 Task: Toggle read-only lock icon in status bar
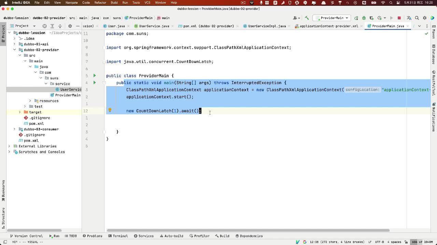pyautogui.click(x=407, y=242)
